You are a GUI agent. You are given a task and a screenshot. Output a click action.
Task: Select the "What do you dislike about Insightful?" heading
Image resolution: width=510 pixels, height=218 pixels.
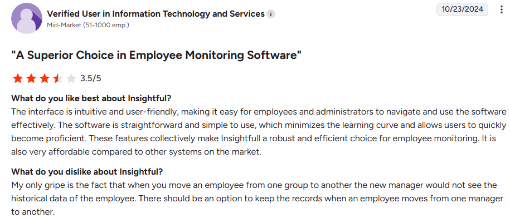[87, 171]
